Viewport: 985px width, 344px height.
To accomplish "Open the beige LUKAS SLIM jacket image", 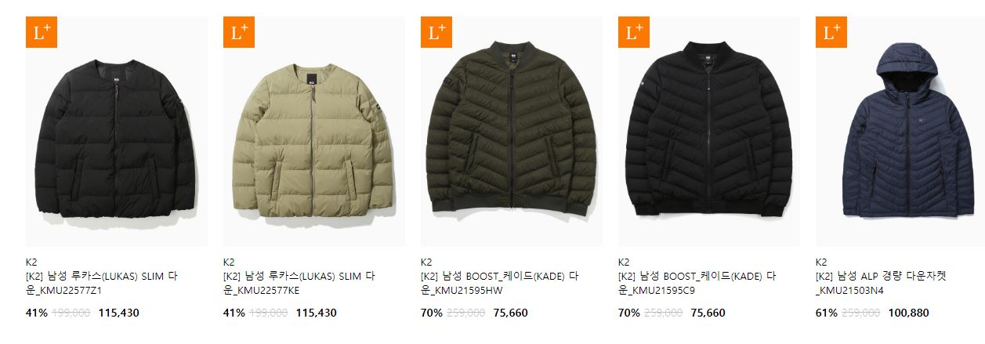I will 314,132.
